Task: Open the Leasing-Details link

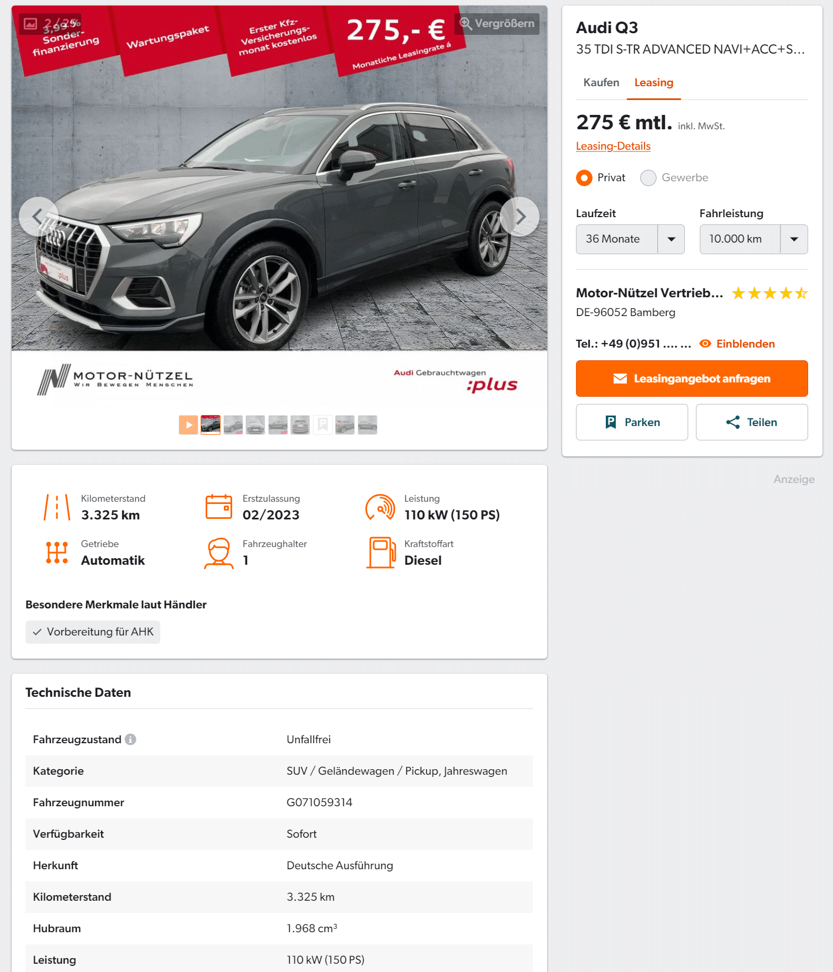Action: [613, 146]
